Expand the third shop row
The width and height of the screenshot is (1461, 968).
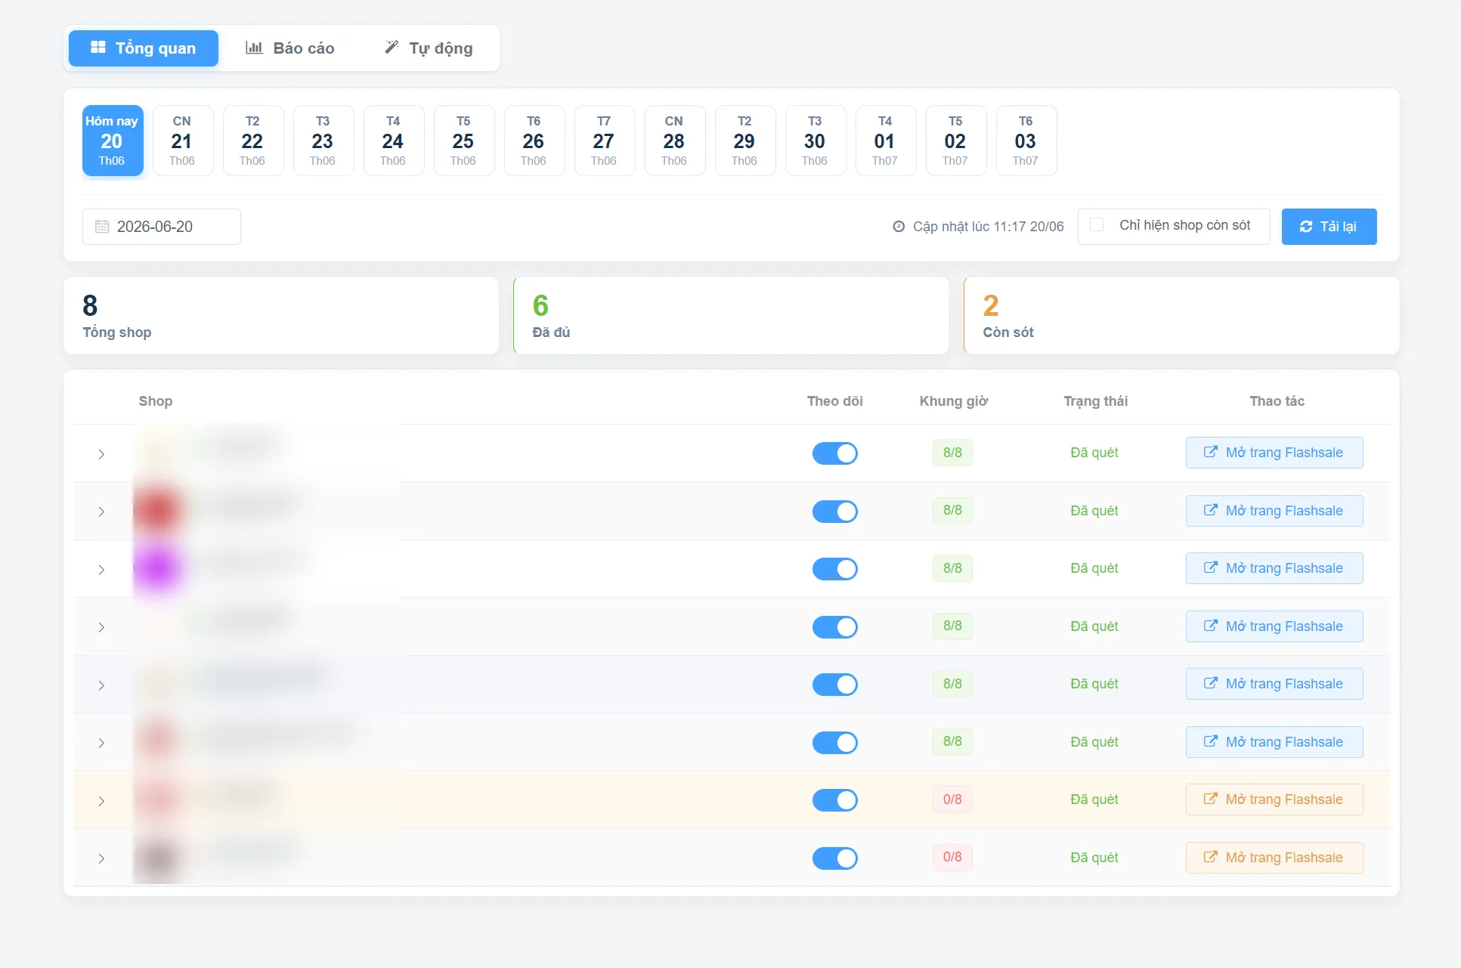(101, 570)
